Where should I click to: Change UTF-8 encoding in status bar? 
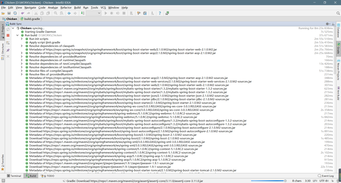point(324,181)
